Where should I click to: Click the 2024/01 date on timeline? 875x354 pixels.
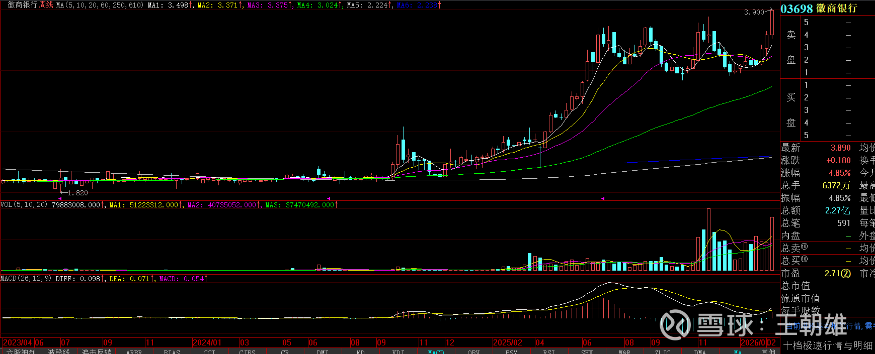pyautogui.click(x=207, y=342)
